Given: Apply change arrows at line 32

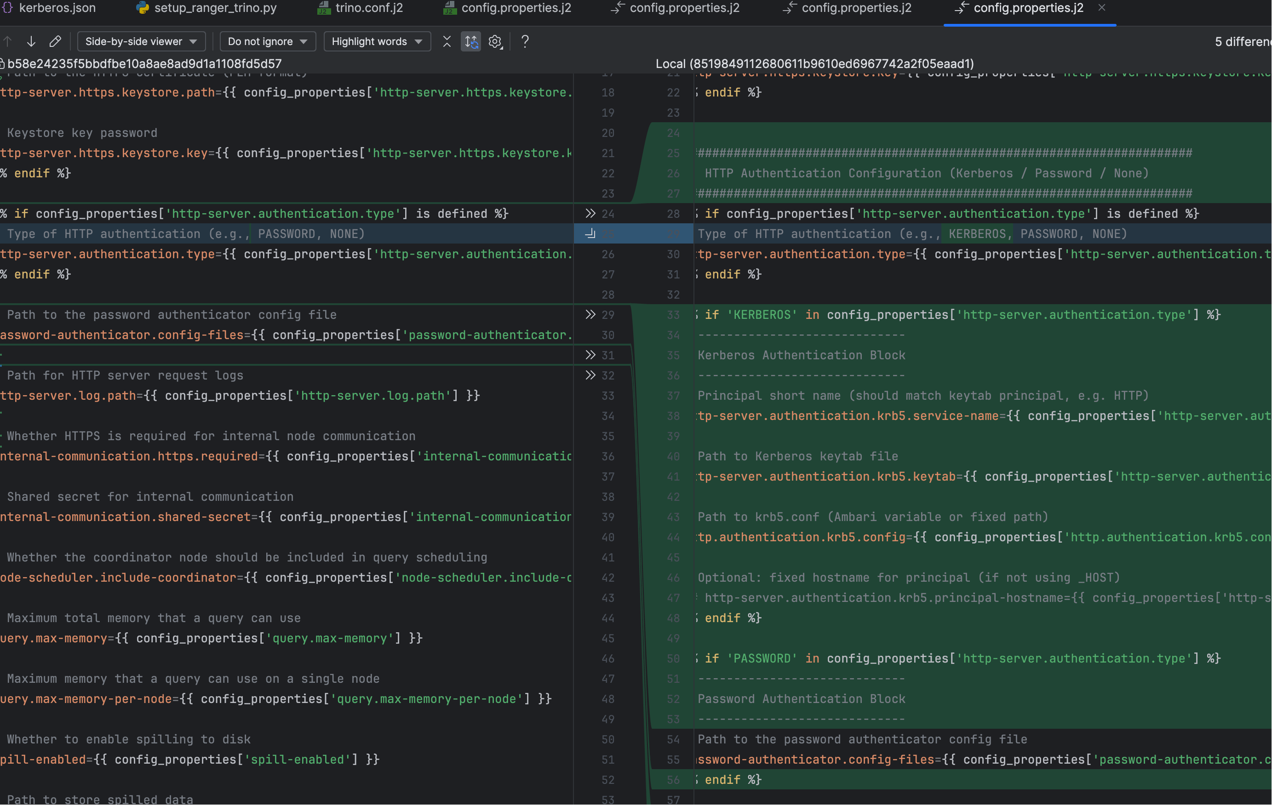Looking at the screenshot, I should coord(590,375).
